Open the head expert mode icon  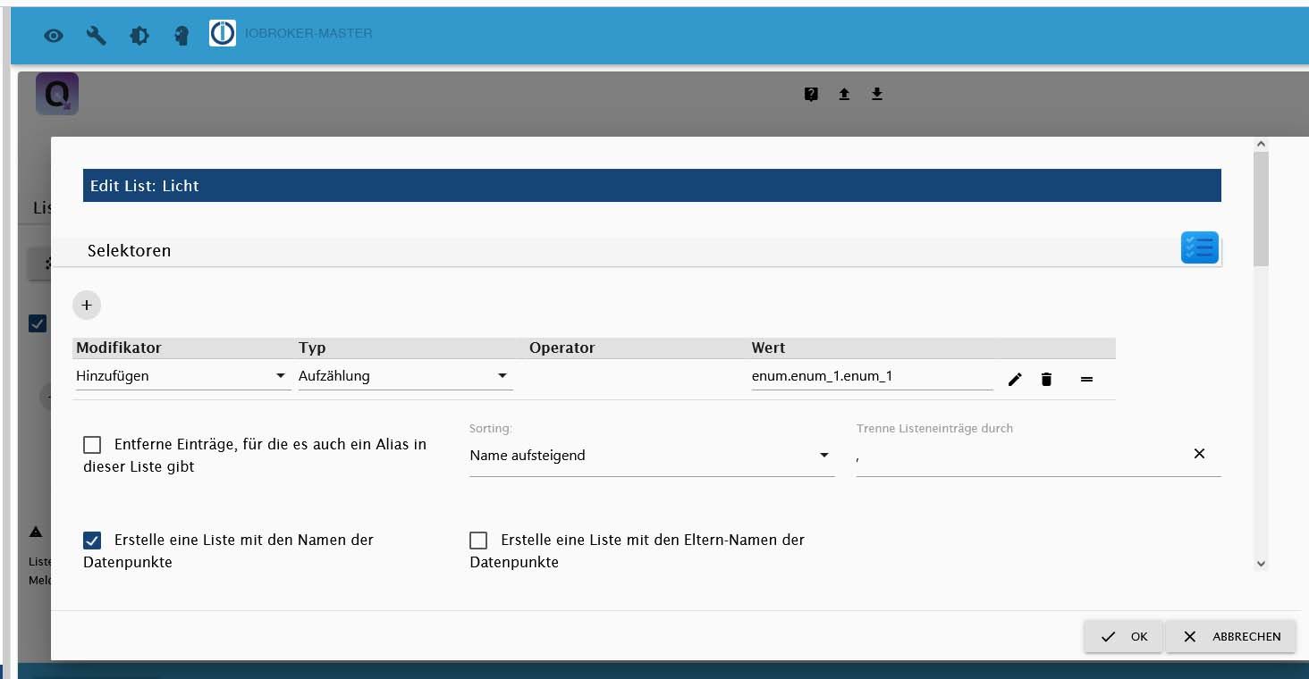coord(182,36)
